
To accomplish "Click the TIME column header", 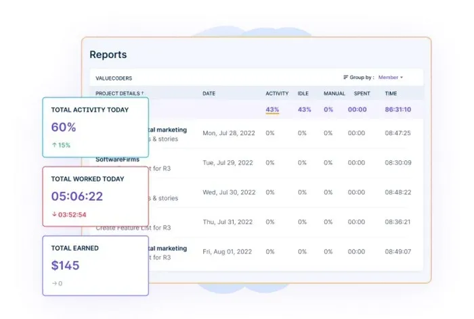I will (x=391, y=93).
